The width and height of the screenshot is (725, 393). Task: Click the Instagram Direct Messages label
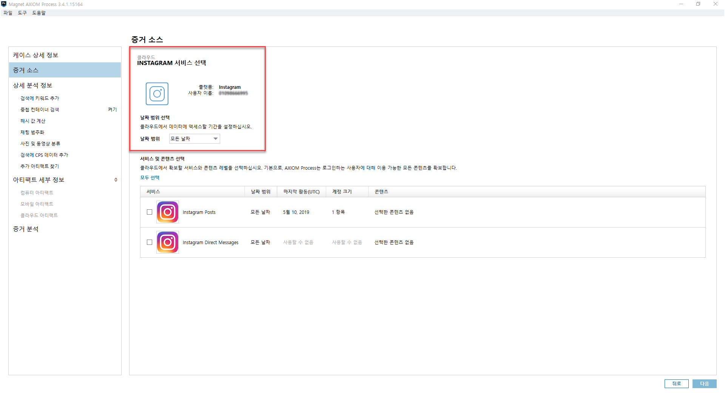[211, 243]
